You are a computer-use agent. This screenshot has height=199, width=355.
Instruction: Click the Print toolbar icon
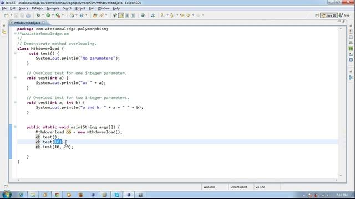[28, 15]
